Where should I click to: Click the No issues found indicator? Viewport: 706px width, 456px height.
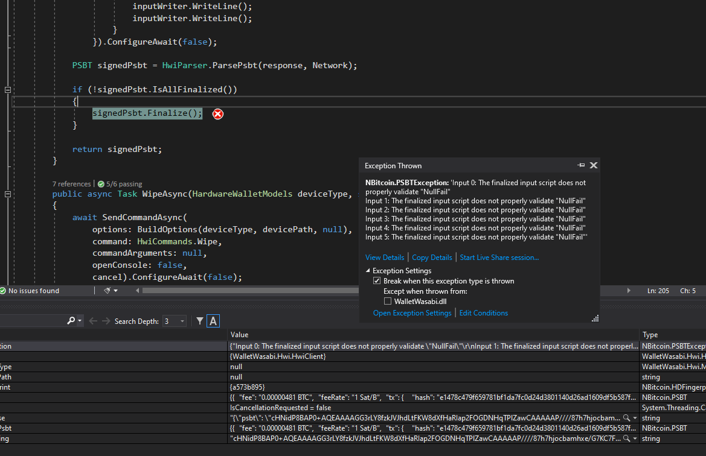(x=30, y=291)
